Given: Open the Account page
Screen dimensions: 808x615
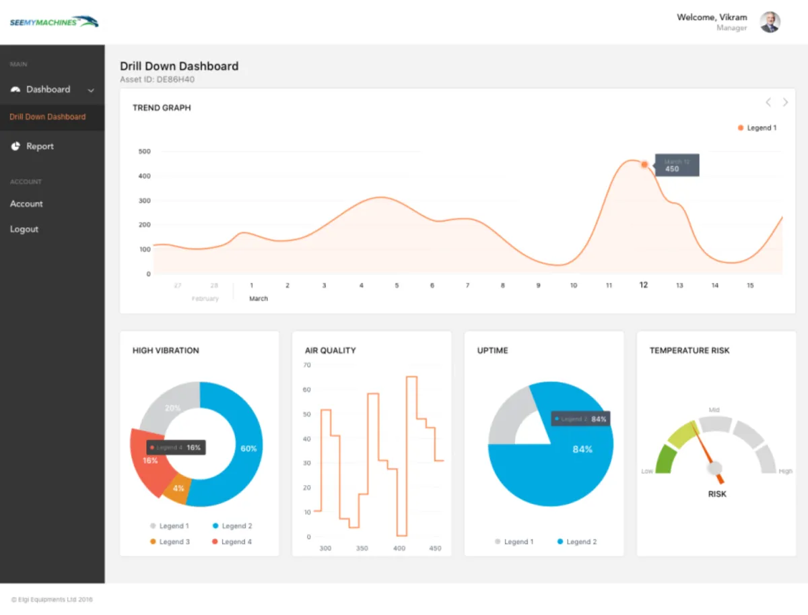Looking at the screenshot, I should [x=26, y=203].
